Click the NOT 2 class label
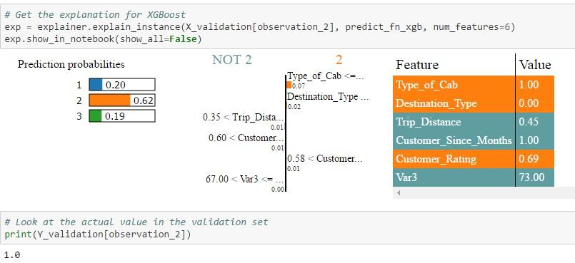Image resolution: width=575 pixels, height=263 pixels. [232, 60]
